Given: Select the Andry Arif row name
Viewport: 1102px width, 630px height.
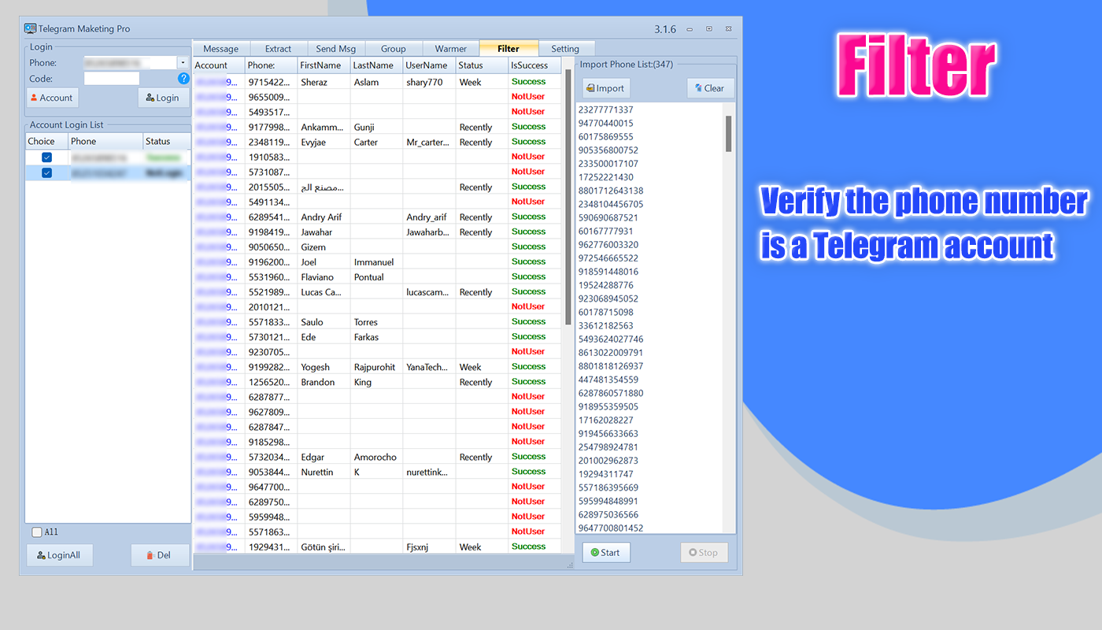Looking at the screenshot, I should [x=324, y=217].
